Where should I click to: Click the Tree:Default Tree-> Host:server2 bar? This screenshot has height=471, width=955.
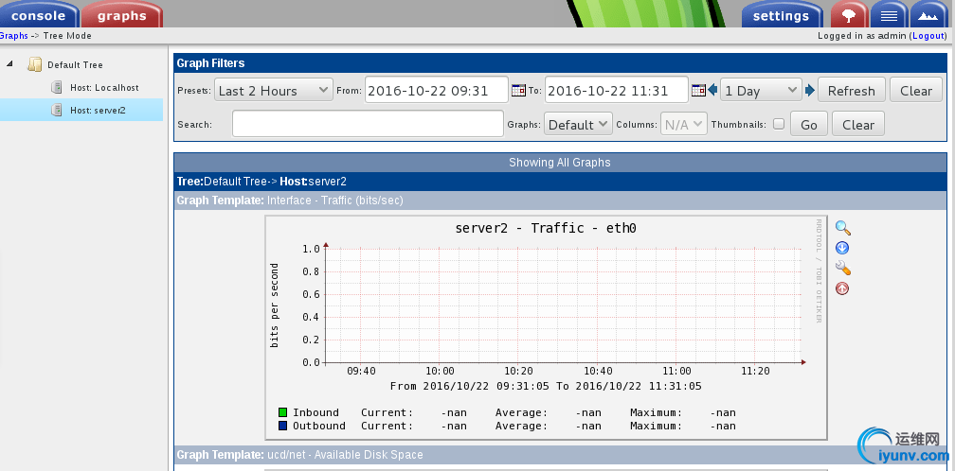[x=560, y=181]
